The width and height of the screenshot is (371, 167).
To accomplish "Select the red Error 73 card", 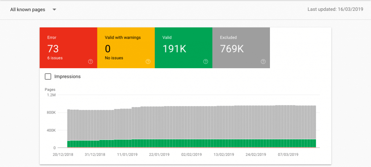I will (x=68, y=48).
